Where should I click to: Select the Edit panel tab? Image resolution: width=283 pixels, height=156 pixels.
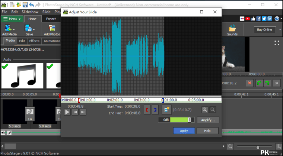[x=22, y=41]
